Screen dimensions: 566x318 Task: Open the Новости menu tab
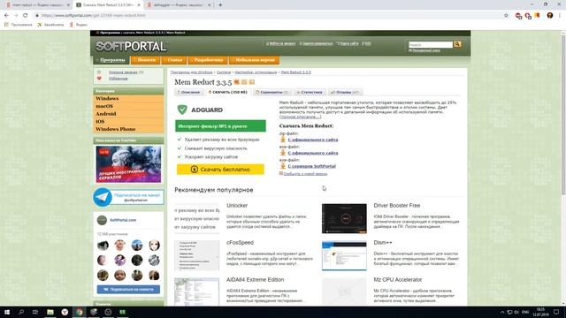[145, 60]
